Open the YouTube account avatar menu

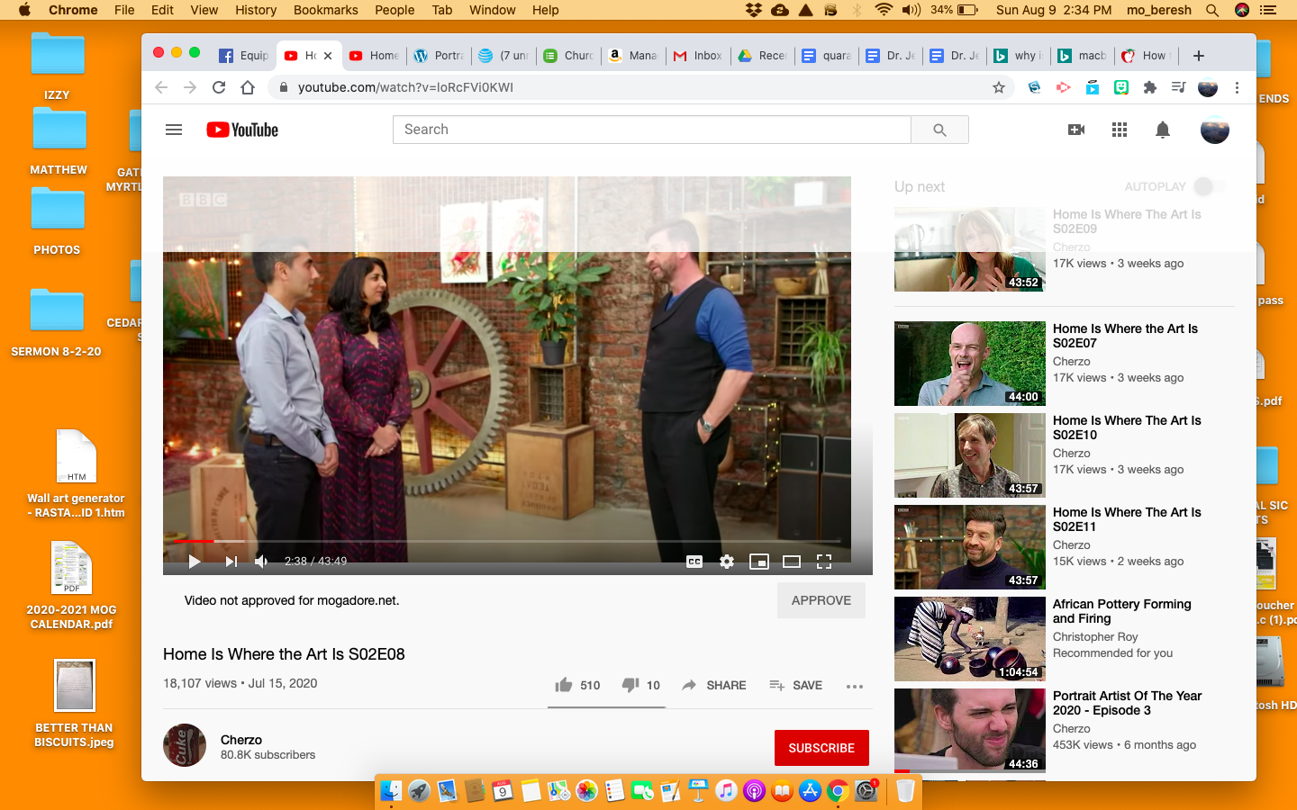pyautogui.click(x=1215, y=130)
